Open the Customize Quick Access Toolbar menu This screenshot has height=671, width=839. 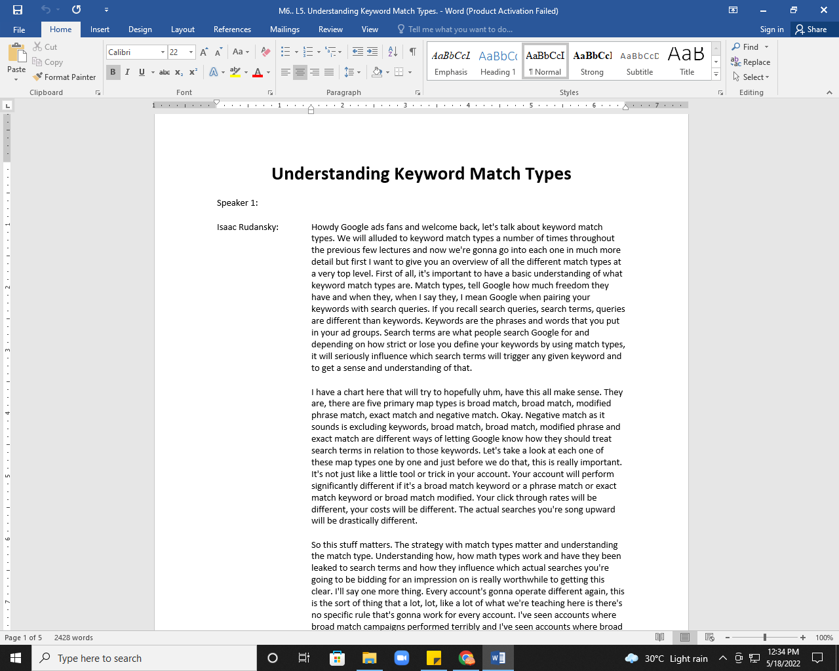tap(106, 10)
